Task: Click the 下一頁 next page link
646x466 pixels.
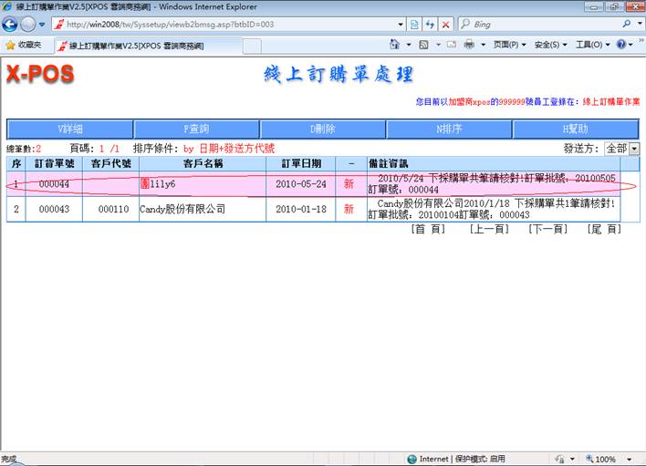Action: pos(546,230)
